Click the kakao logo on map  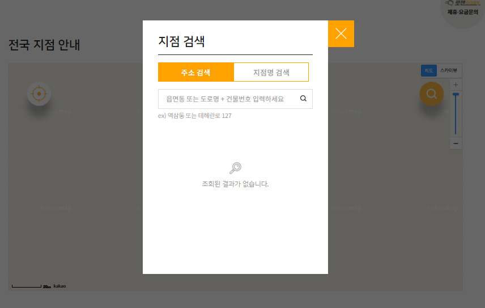tap(59, 286)
